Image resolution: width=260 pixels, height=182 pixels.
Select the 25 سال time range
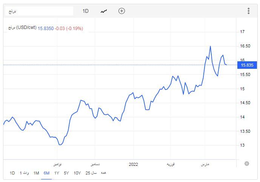coord(91,173)
